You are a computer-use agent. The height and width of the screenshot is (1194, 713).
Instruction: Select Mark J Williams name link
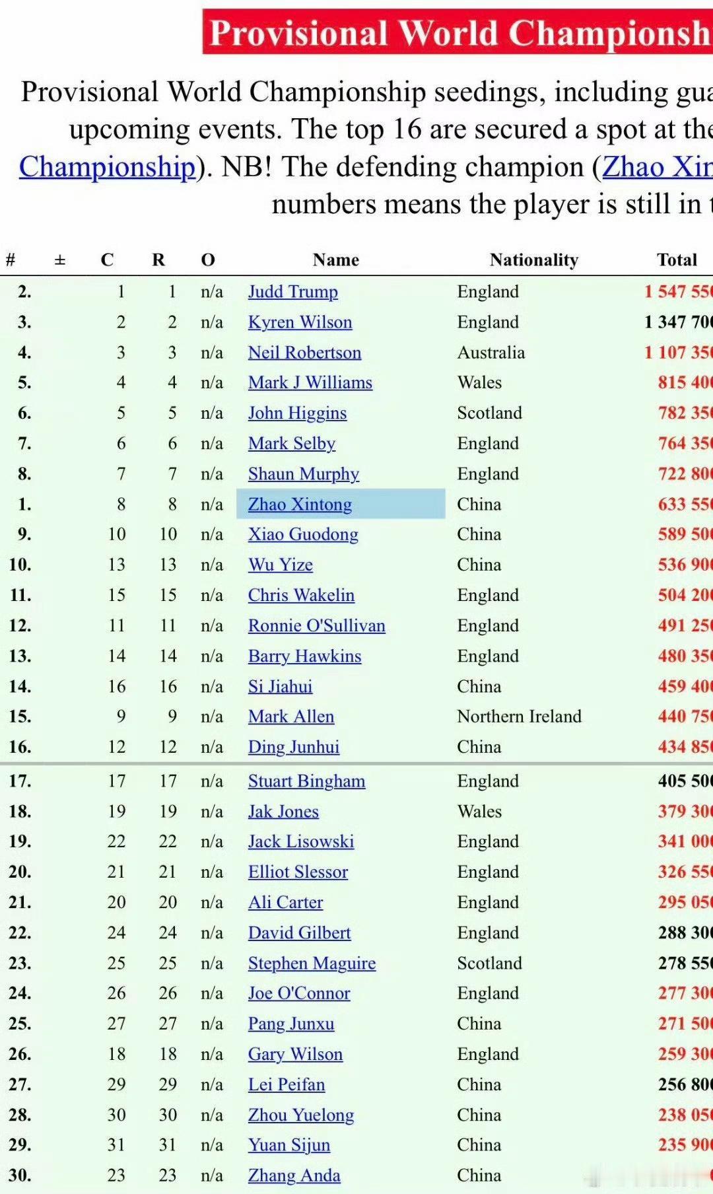point(310,383)
